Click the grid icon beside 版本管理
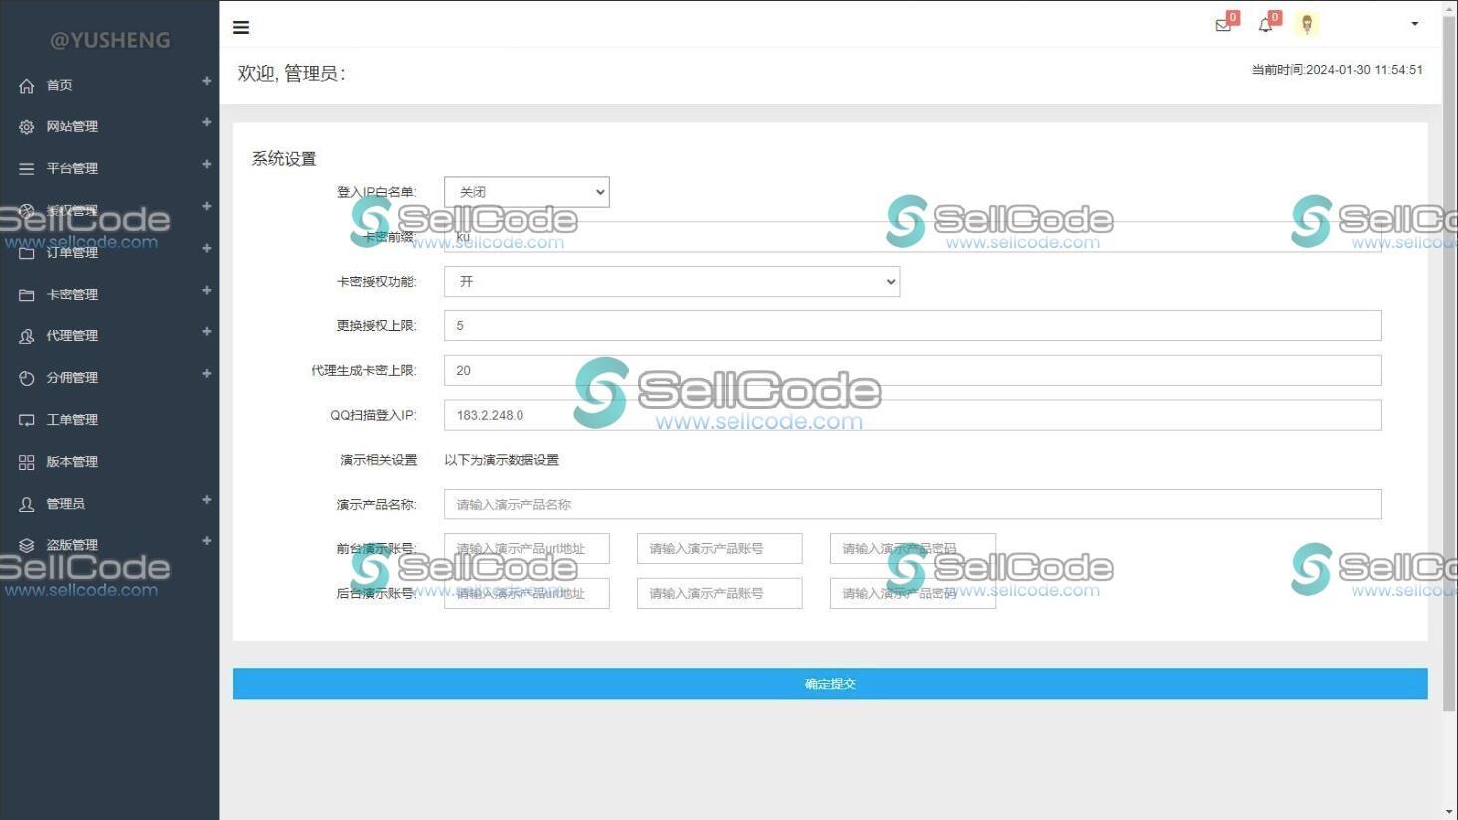This screenshot has height=820, width=1458. click(27, 462)
